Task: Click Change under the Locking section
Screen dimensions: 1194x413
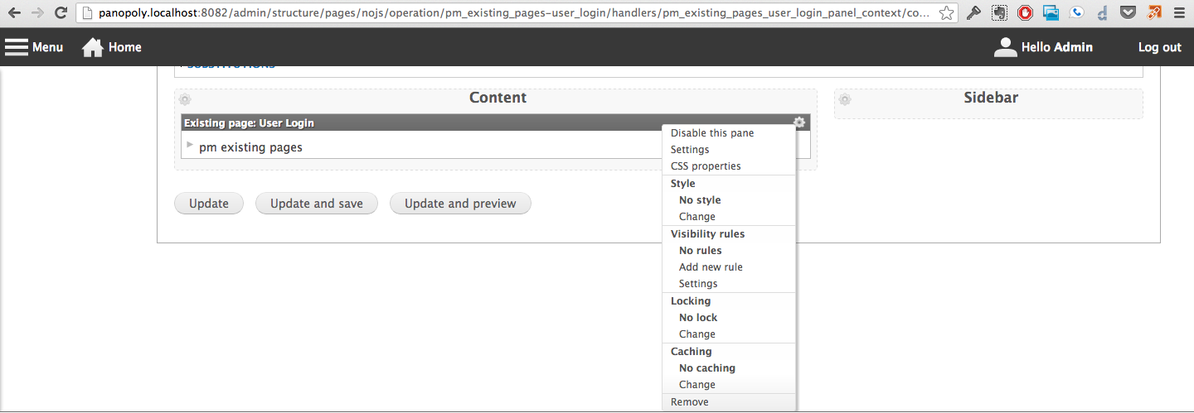Action: 697,334
